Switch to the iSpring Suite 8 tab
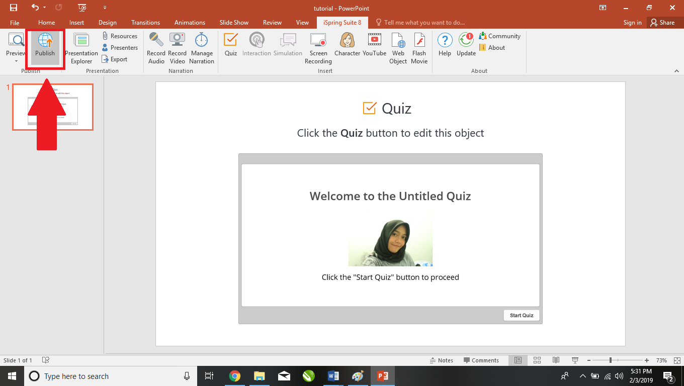 [x=342, y=22]
